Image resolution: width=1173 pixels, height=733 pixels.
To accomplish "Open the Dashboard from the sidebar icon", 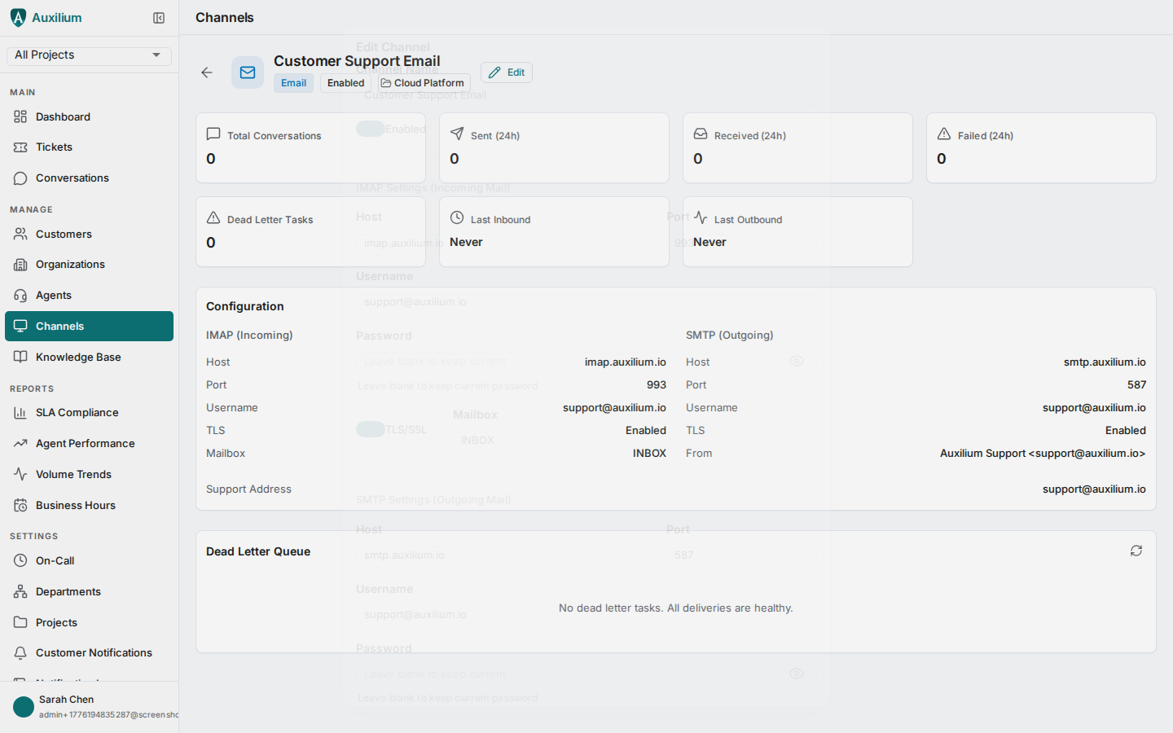I will 20,116.
